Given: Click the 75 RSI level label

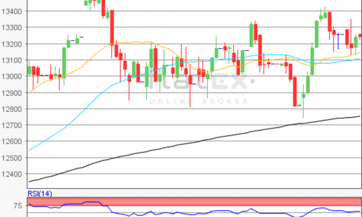Looking at the screenshot, I should [x=17, y=205].
